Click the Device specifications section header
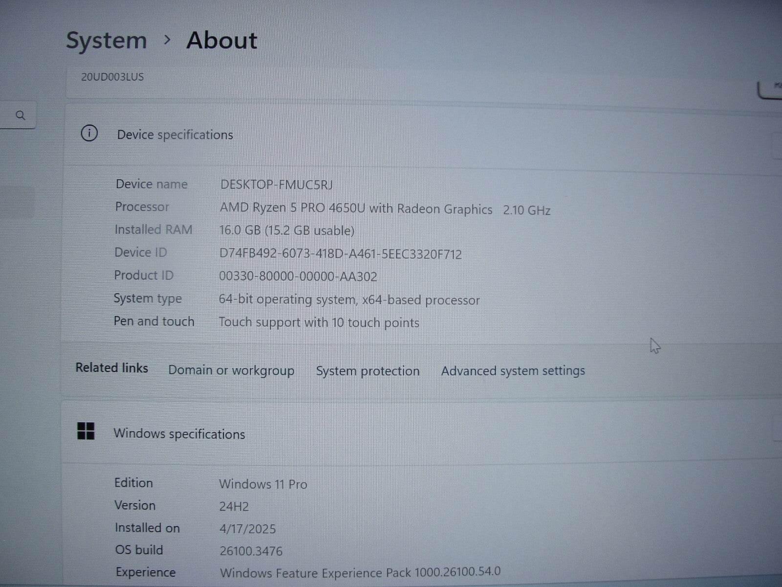The width and height of the screenshot is (782, 587). (174, 135)
